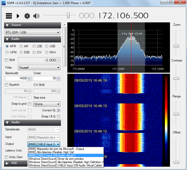The width and height of the screenshot is (187, 170).
Task: Toggle the Snap to grid checkbox
Action: (x=29, y=104)
